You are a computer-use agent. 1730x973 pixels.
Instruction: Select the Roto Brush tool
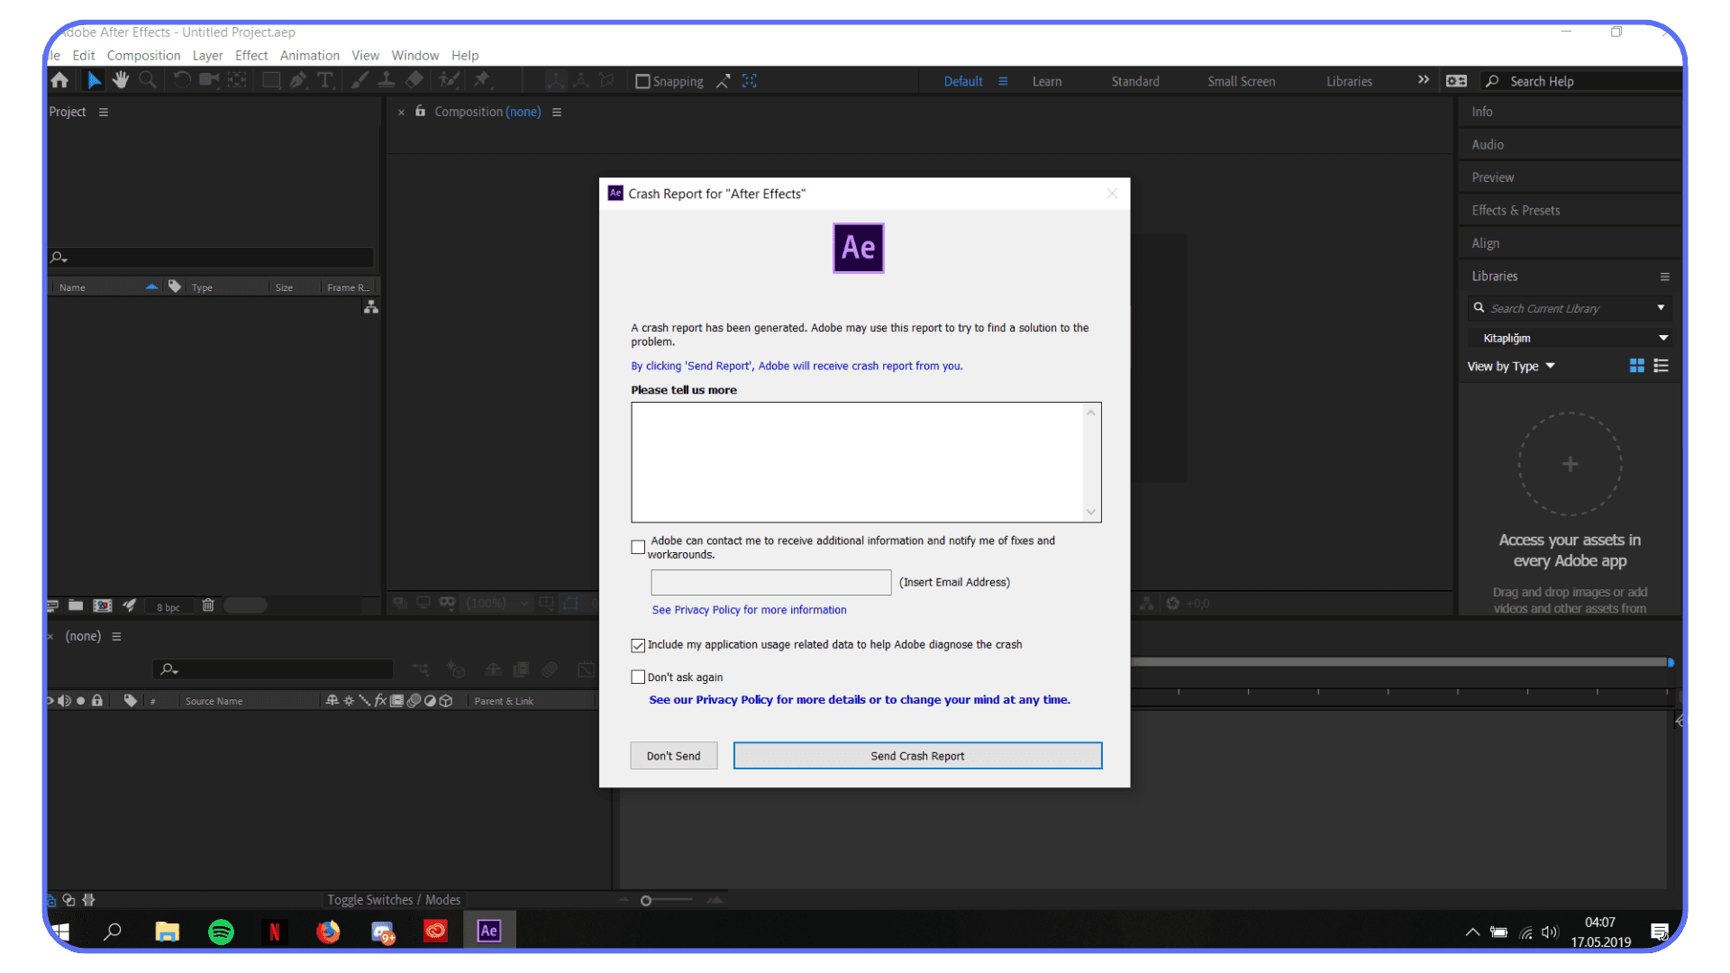(449, 79)
